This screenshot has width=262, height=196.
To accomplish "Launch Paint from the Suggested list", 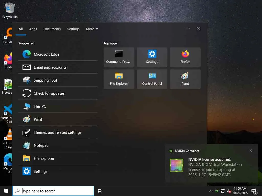I will click(x=58, y=119).
